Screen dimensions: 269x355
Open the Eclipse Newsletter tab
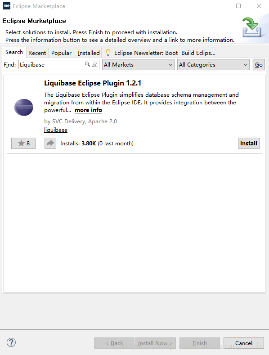tap(160, 53)
